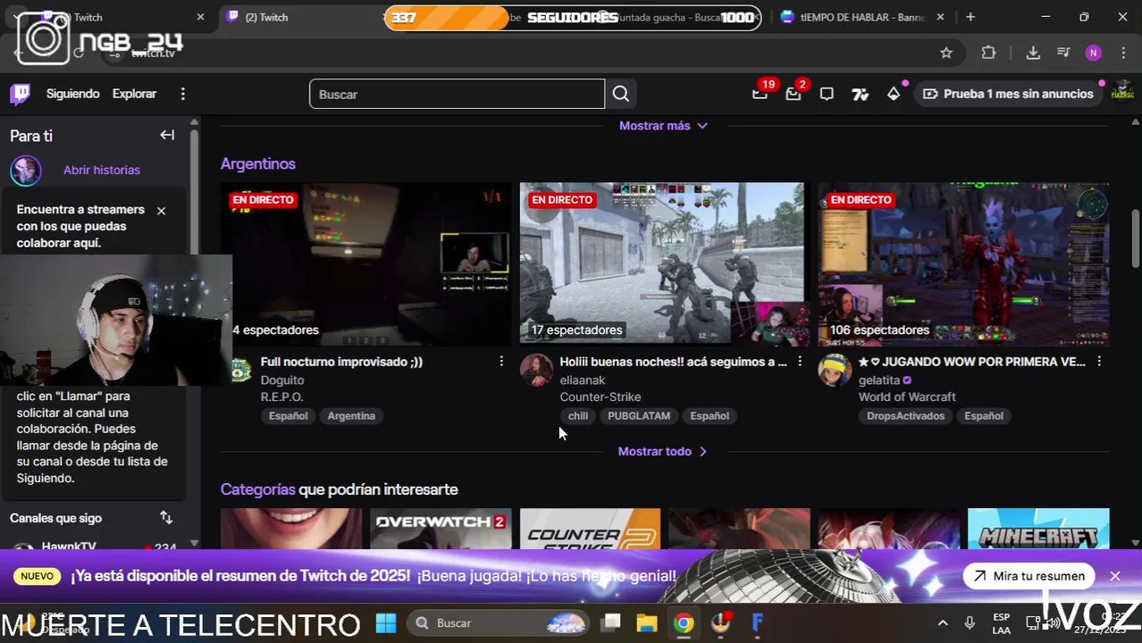The image size is (1142, 643).
Task: Open gelatita WoW stream thumbnail
Action: (963, 263)
